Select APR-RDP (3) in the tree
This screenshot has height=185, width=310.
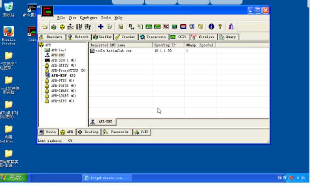coord(63,76)
